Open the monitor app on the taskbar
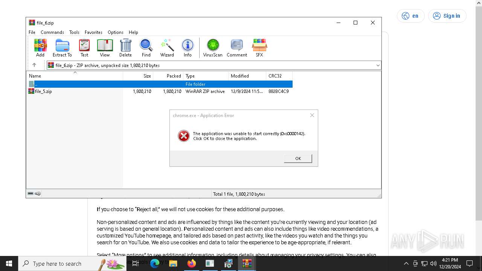This screenshot has width=482, height=271. [210, 263]
